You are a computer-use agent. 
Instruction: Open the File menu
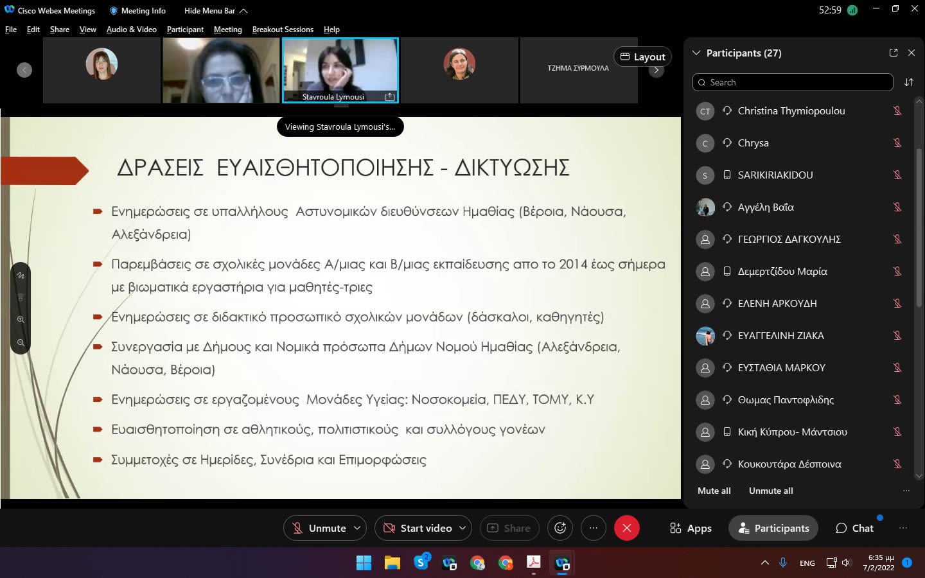[11, 30]
